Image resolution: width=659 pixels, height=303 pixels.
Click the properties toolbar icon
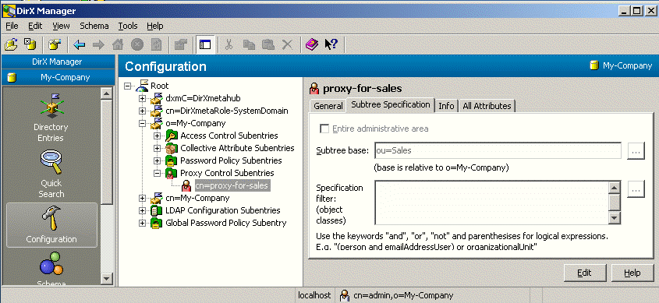(181, 44)
